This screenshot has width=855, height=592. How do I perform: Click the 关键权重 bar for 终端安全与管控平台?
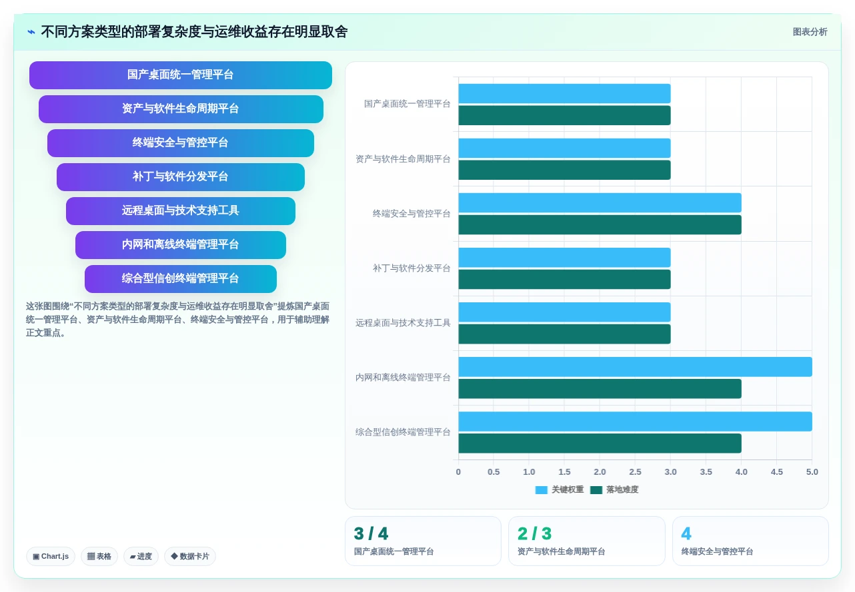(600, 203)
